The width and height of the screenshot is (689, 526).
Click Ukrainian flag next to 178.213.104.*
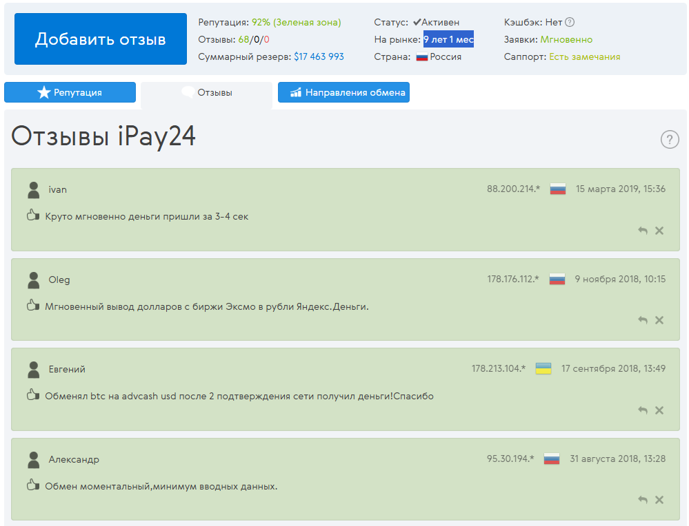543,368
